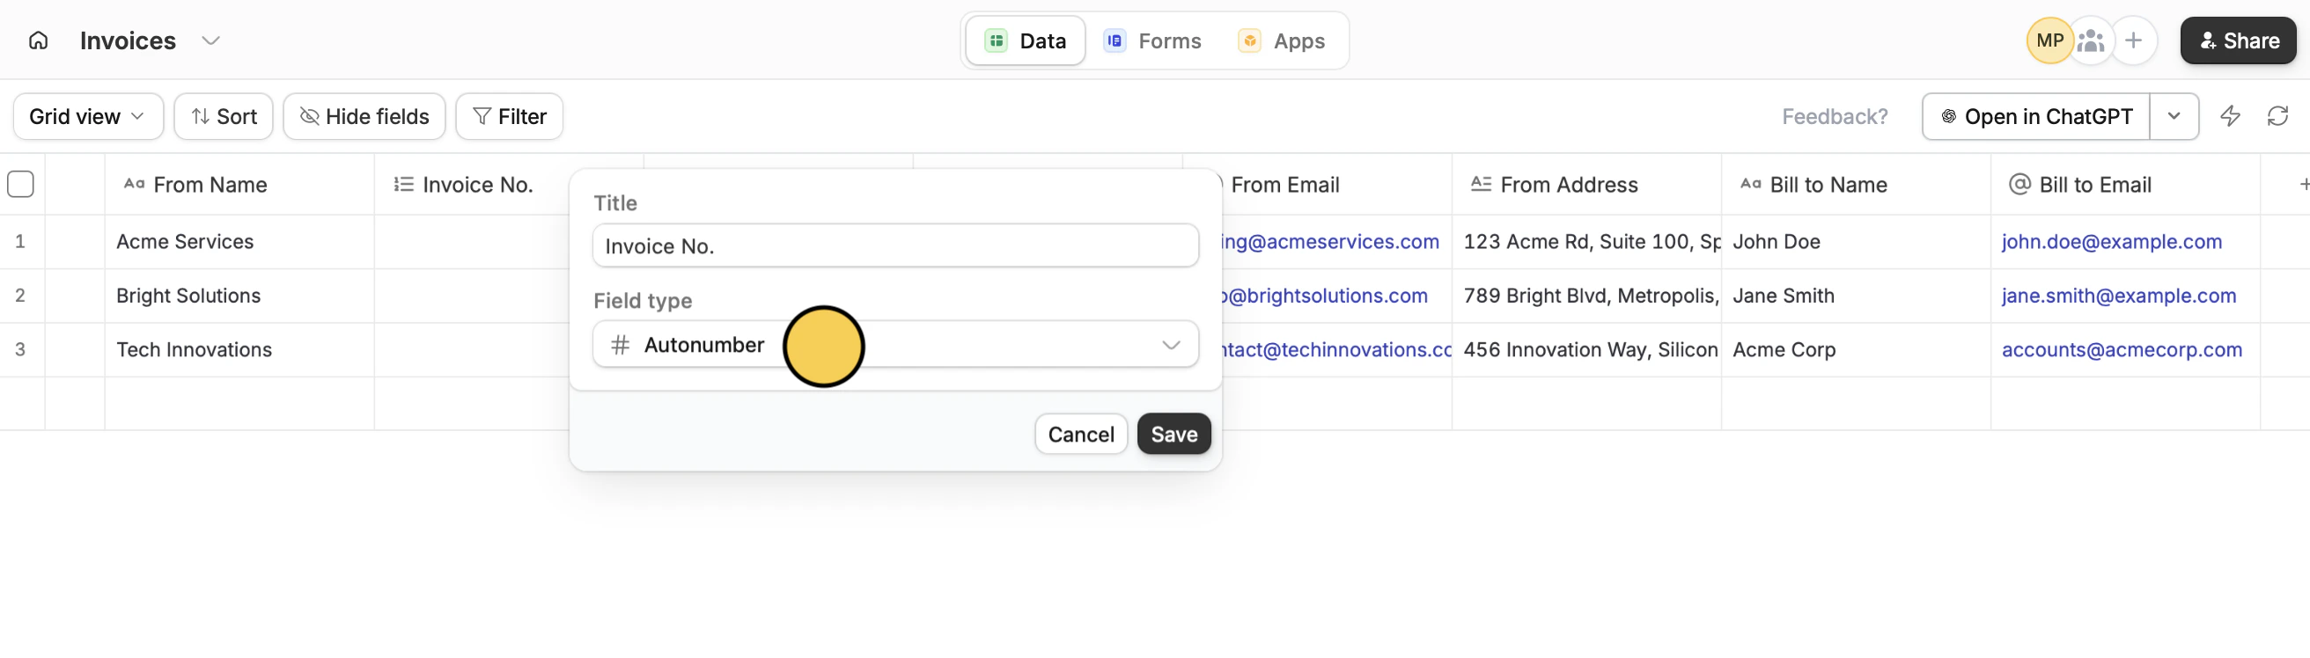Open the john.doe@example.com email link

pyautogui.click(x=2111, y=241)
